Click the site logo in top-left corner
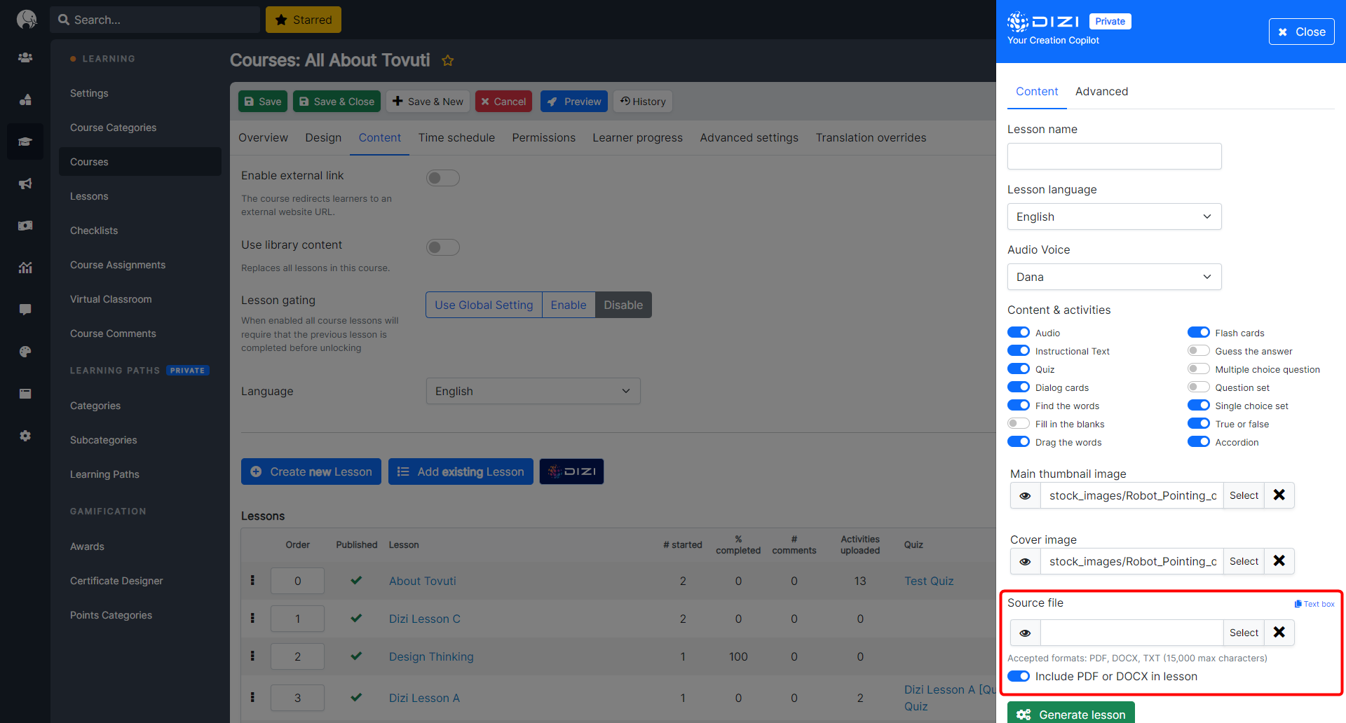Image resolution: width=1346 pixels, height=723 pixels. (27, 19)
